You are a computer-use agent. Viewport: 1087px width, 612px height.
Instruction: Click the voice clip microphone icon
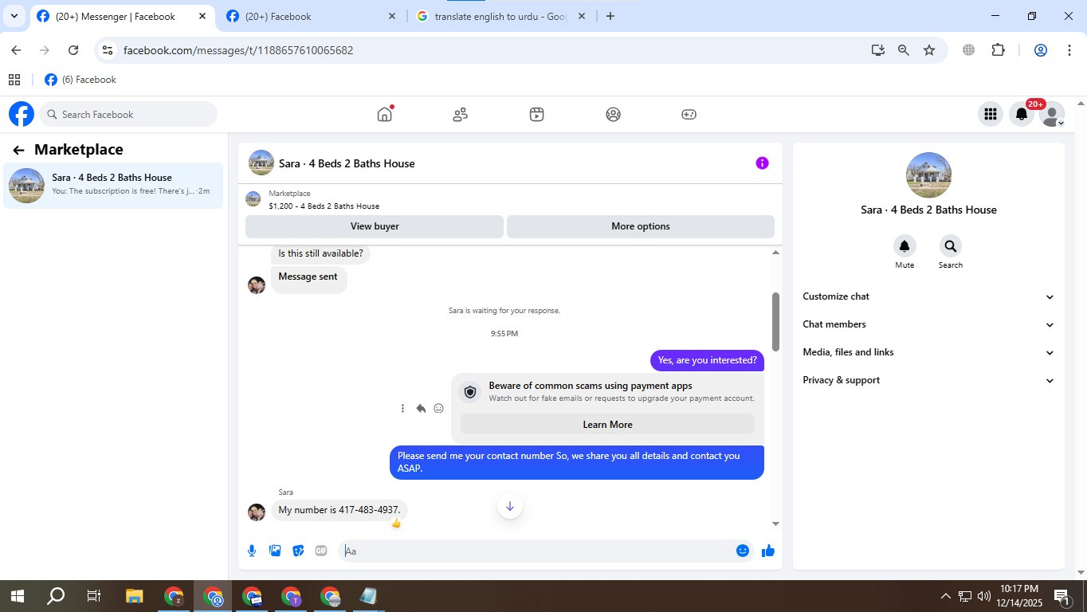pos(252,551)
